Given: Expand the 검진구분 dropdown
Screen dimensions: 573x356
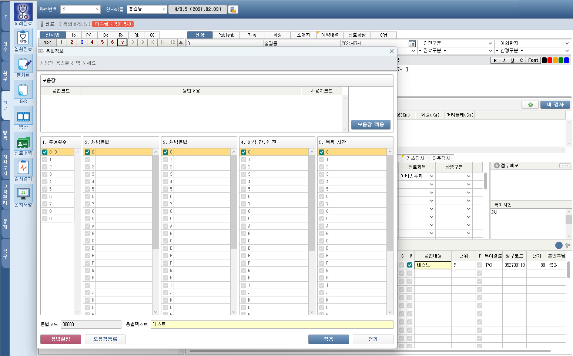Looking at the screenshot, I should coord(490,43).
